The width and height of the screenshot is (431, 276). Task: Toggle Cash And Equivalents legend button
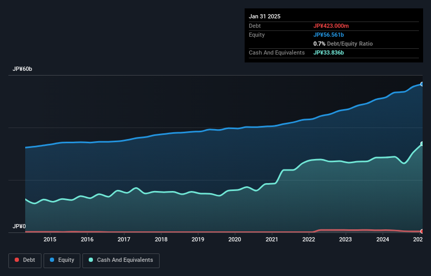point(121,260)
